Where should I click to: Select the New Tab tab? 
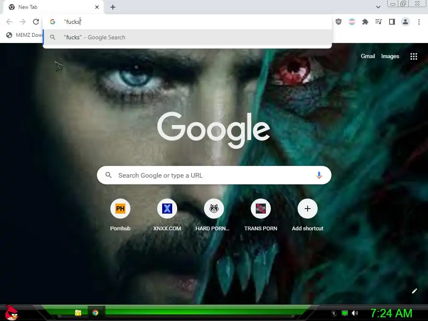click(x=53, y=7)
